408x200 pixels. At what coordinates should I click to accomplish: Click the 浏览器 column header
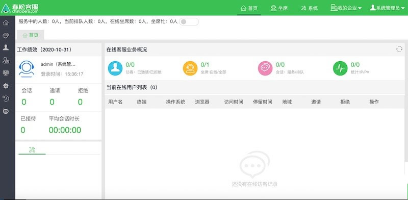pos(202,102)
